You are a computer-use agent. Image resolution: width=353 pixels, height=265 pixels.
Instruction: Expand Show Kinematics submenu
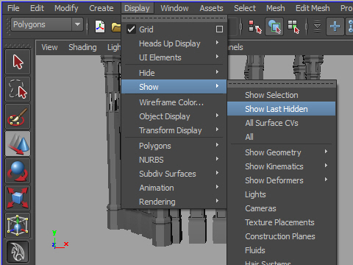click(x=282, y=166)
